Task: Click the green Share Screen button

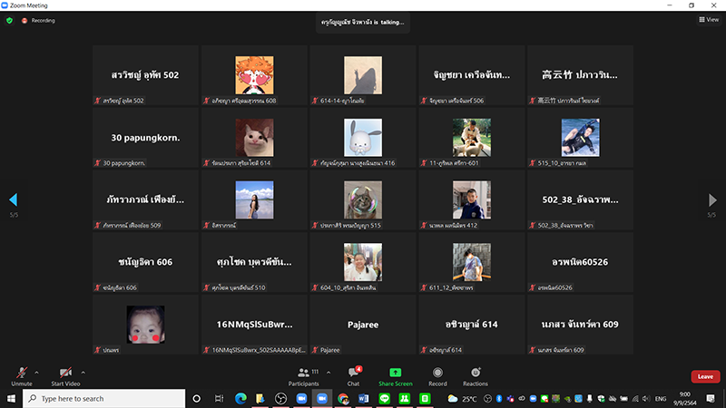Action: pos(395,374)
